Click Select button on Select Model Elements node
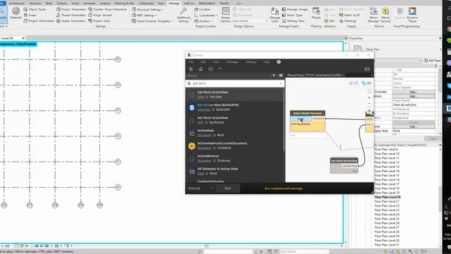451x254 pixels. tap(301, 119)
